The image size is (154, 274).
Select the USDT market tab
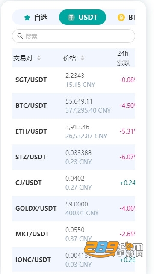coord(83,17)
